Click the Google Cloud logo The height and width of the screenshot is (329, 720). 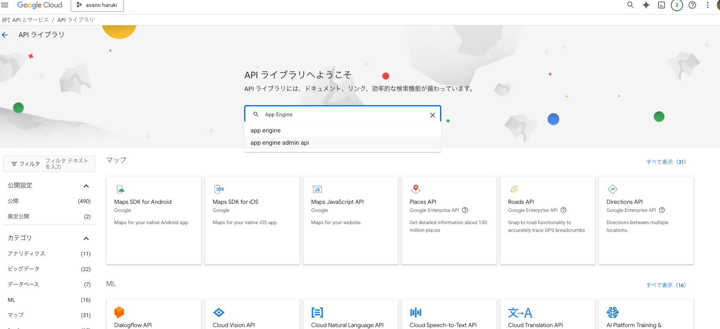[40, 5]
